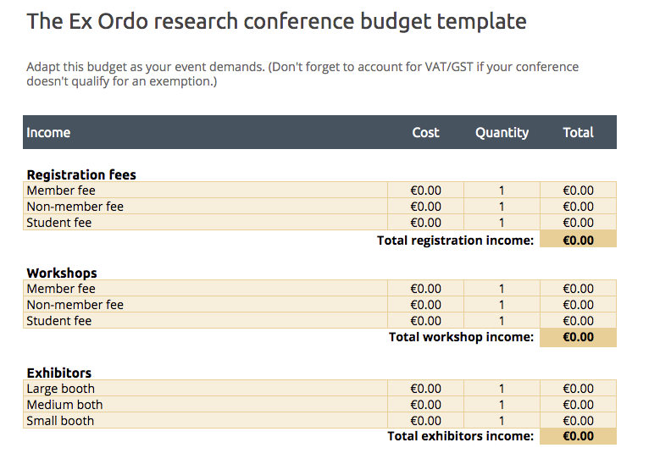Select the Cost column header
This screenshot has width=660, height=459.
pos(425,132)
